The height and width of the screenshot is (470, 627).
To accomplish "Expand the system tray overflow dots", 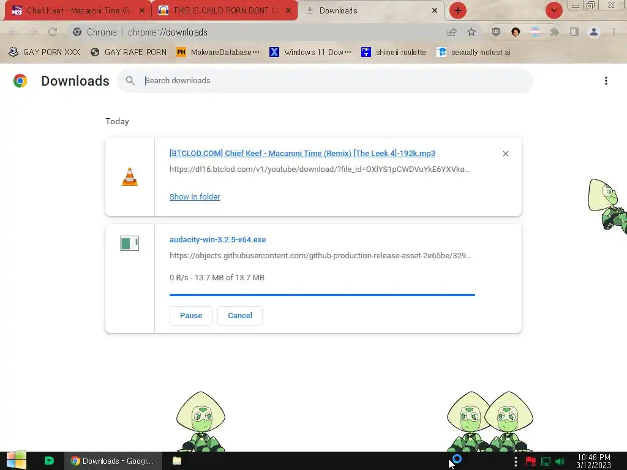I will click(x=516, y=461).
